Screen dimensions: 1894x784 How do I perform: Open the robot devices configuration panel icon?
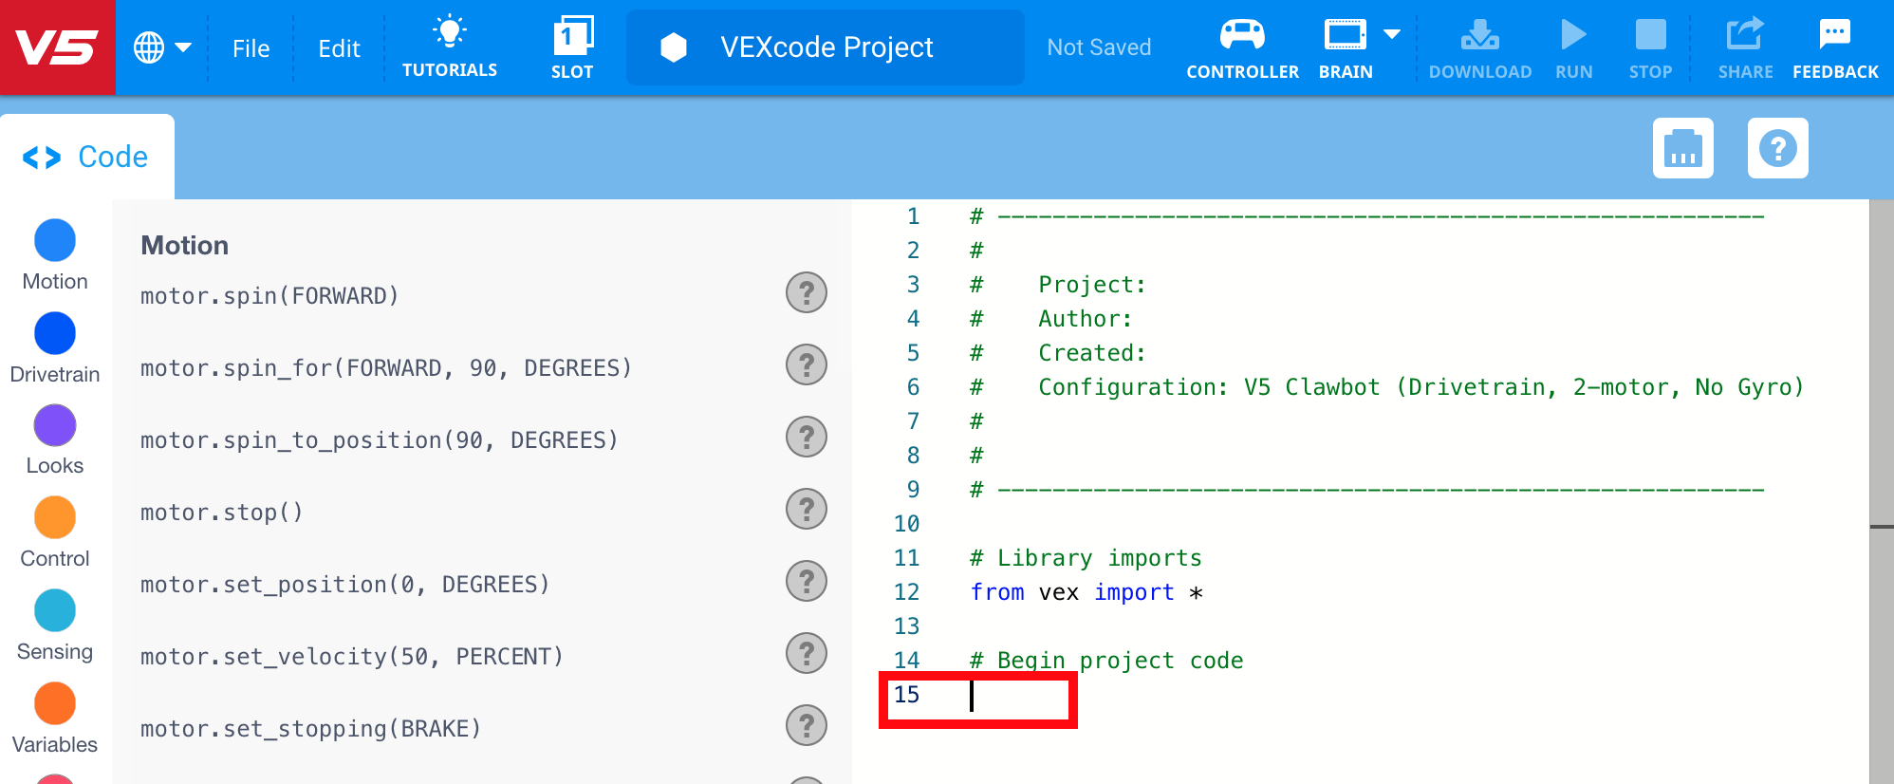1682,148
